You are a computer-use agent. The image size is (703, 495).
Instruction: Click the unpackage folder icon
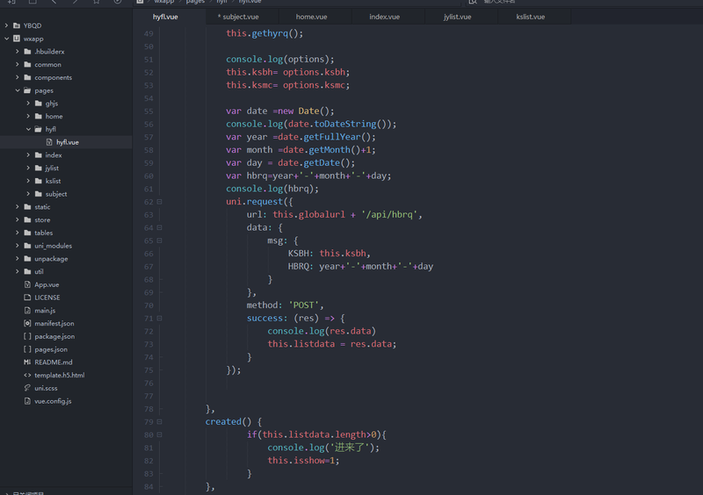27,259
